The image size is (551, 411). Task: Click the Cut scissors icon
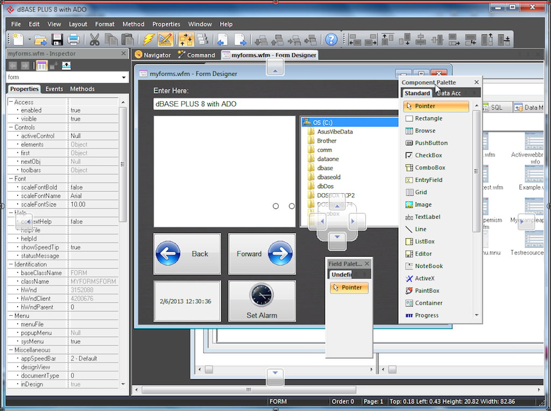[x=94, y=39]
